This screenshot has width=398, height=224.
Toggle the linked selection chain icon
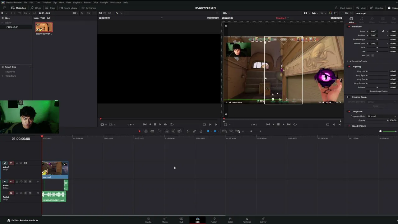click(x=194, y=131)
